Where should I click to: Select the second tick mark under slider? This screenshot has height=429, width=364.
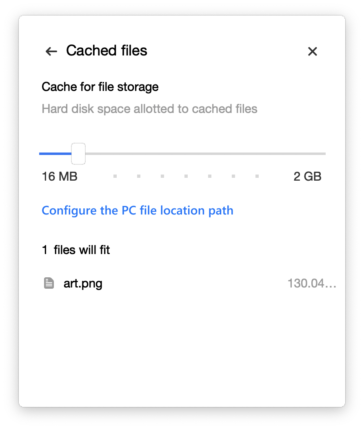pos(139,176)
